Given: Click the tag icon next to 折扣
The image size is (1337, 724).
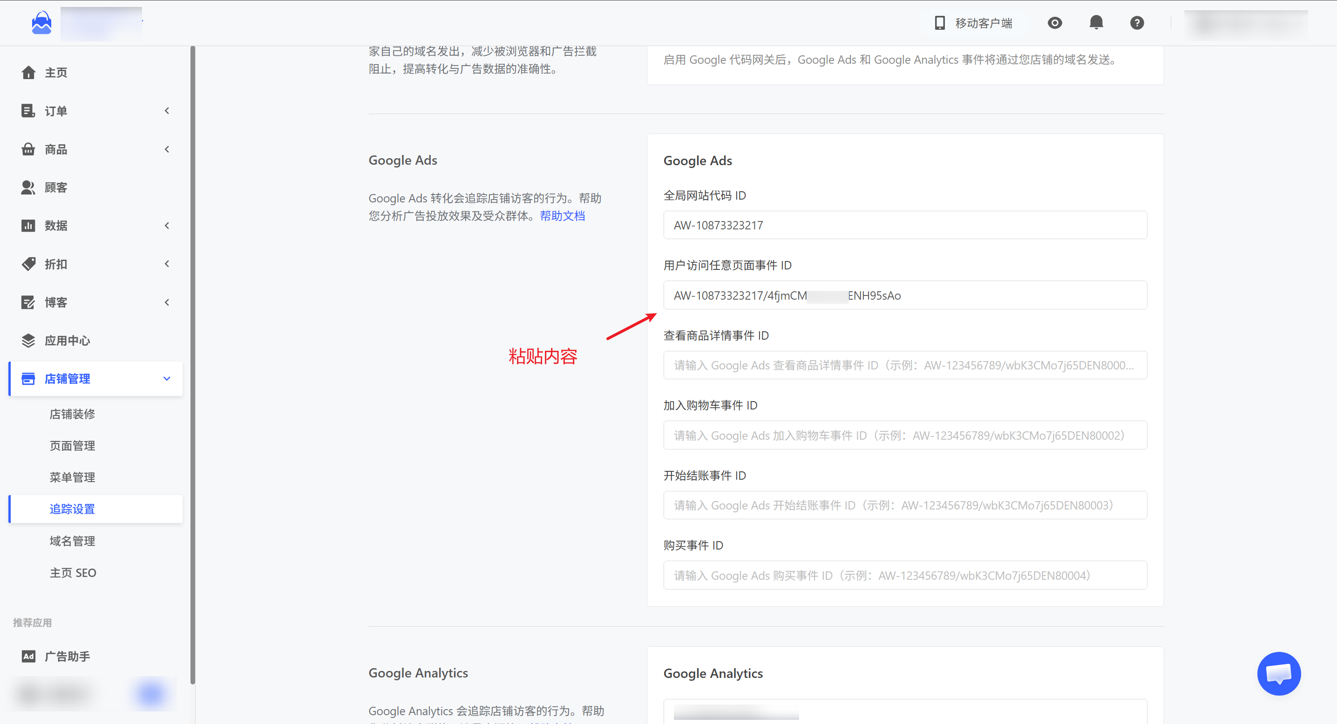Looking at the screenshot, I should pyautogui.click(x=28, y=264).
